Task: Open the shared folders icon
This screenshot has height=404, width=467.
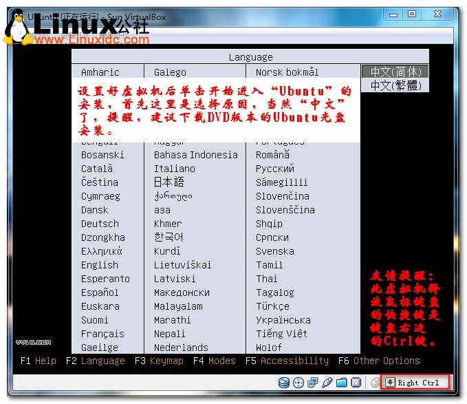Action: (x=341, y=383)
